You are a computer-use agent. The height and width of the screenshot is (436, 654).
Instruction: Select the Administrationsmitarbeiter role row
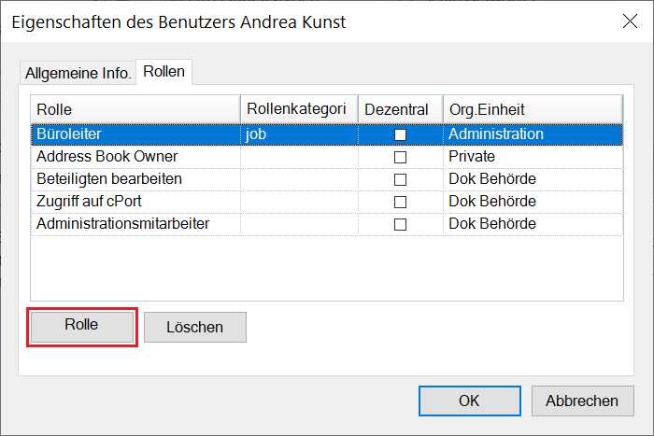[x=122, y=224]
